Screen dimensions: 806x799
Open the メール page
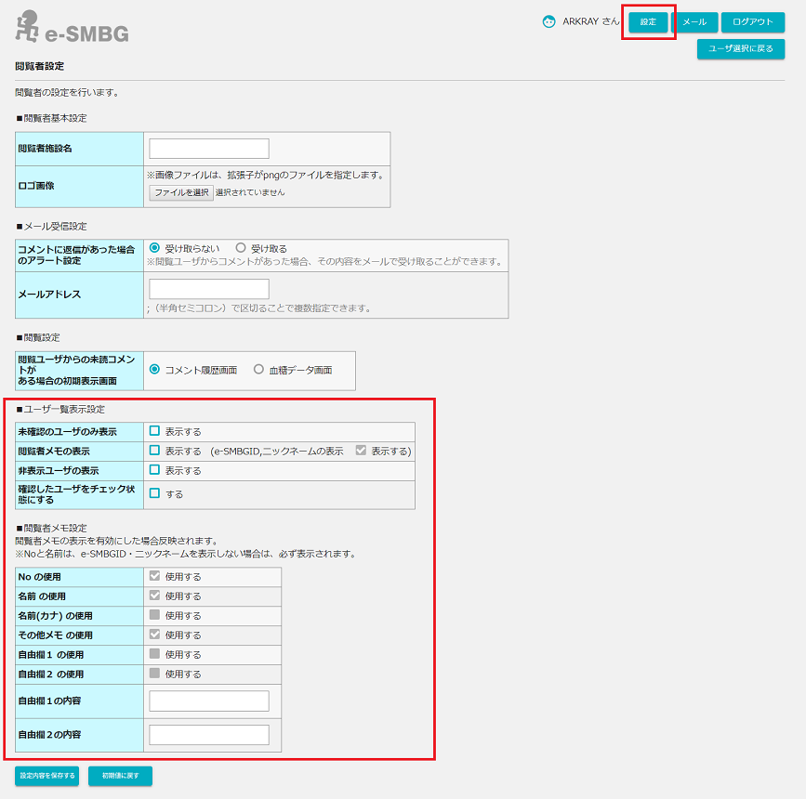(694, 22)
